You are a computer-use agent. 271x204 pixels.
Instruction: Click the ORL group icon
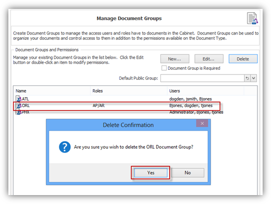click(18, 105)
